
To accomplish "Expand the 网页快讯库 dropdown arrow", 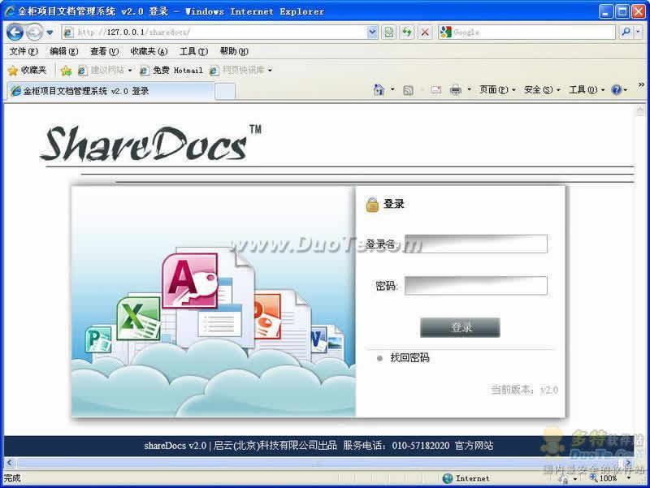I will [x=270, y=71].
